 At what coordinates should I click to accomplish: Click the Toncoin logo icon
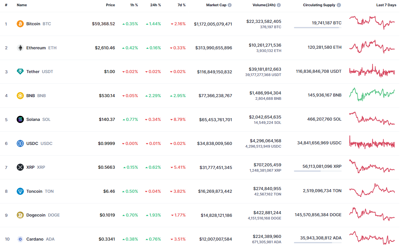(x=20, y=191)
